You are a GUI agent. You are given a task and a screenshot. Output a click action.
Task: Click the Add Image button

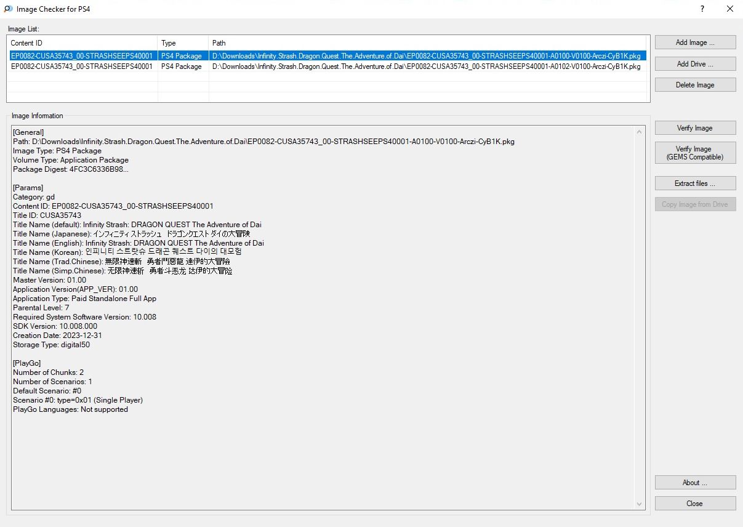[695, 42]
